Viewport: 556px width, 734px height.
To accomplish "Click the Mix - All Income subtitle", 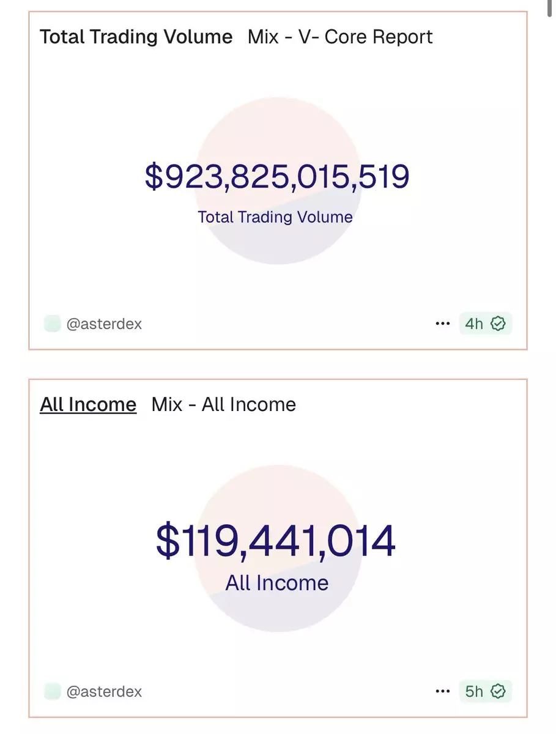I will pyautogui.click(x=224, y=404).
